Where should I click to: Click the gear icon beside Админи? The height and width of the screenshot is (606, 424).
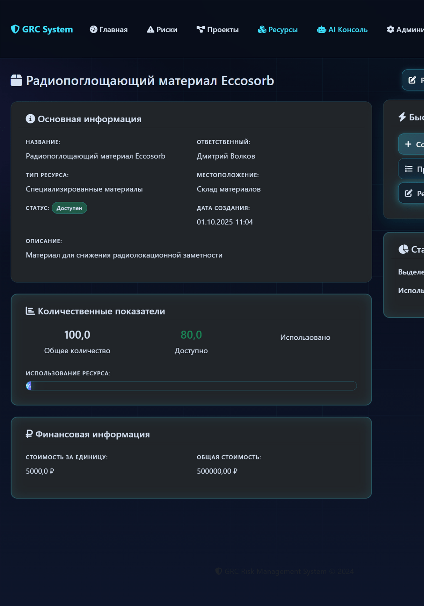(x=390, y=29)
